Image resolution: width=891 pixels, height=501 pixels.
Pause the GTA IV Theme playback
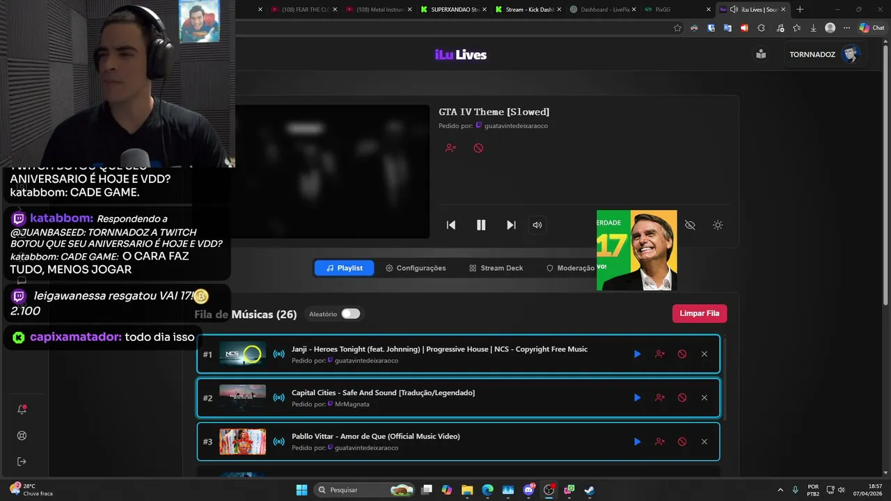tap(481, 225)
